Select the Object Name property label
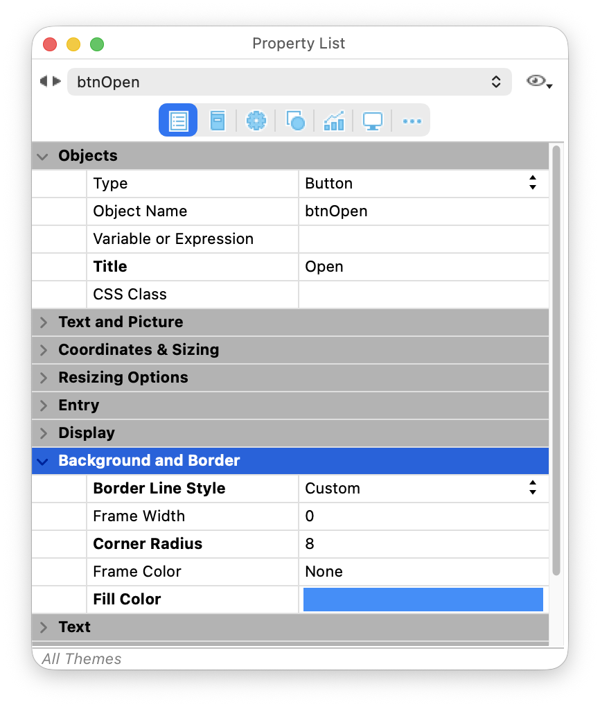 click(x=140, y=211)
